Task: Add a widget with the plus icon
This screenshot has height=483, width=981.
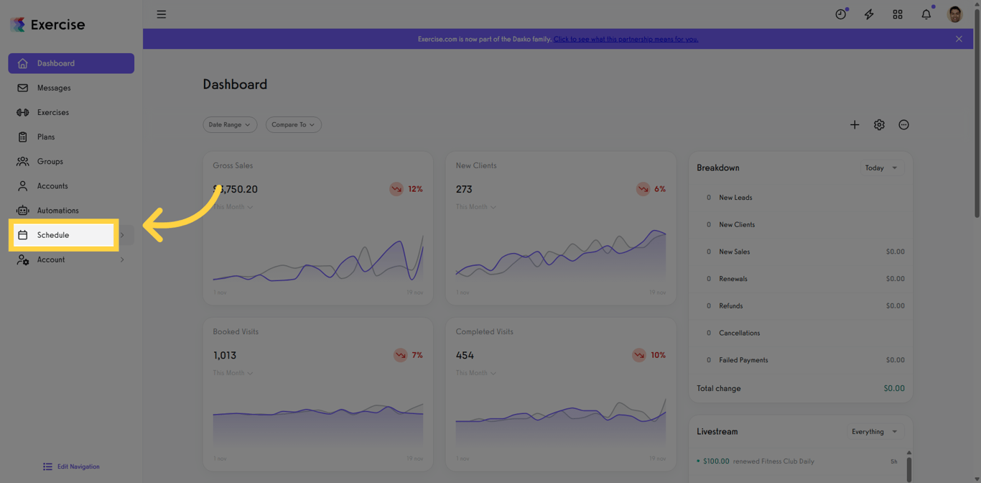Action: click(x=855, y=125)
